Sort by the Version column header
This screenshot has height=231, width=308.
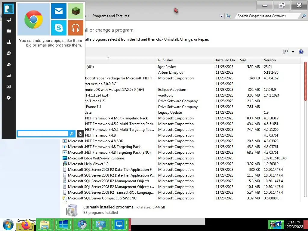[281, 60]
